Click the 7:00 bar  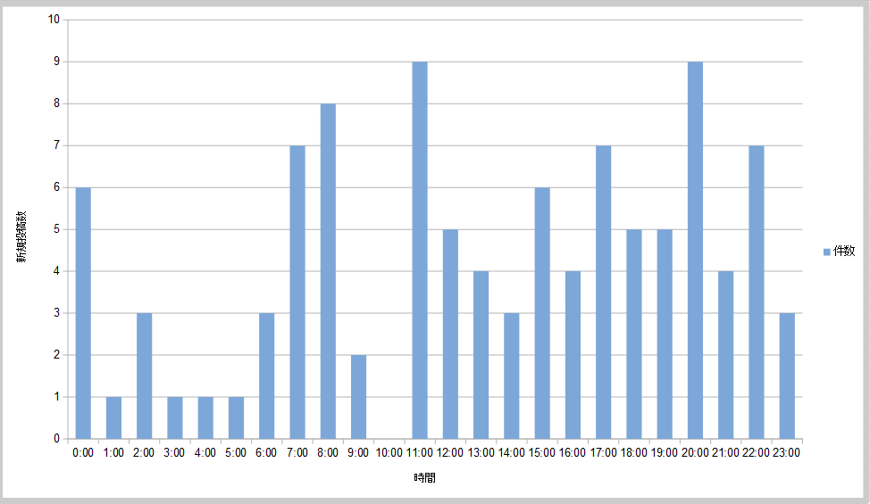click(x=297, y=292)
